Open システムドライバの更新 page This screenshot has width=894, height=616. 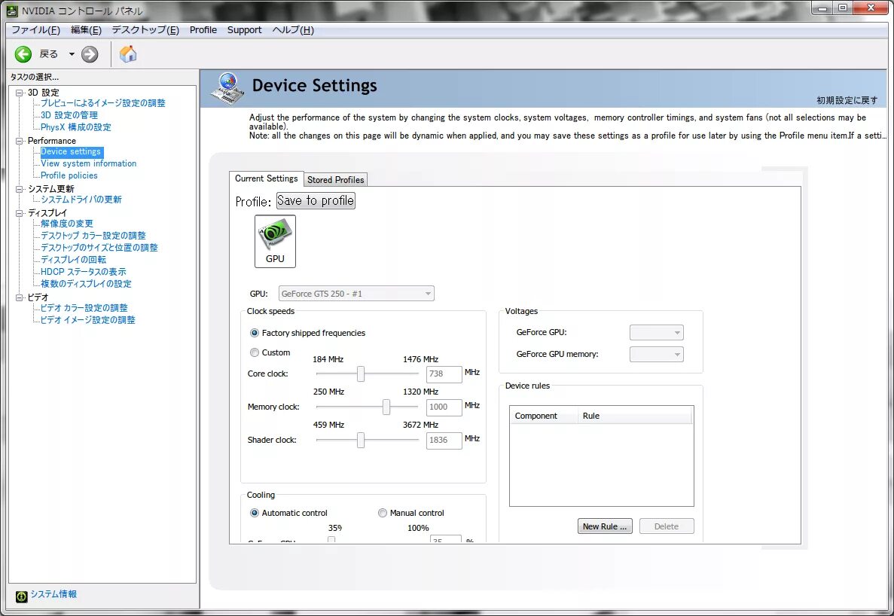click(x=81, y=200)
